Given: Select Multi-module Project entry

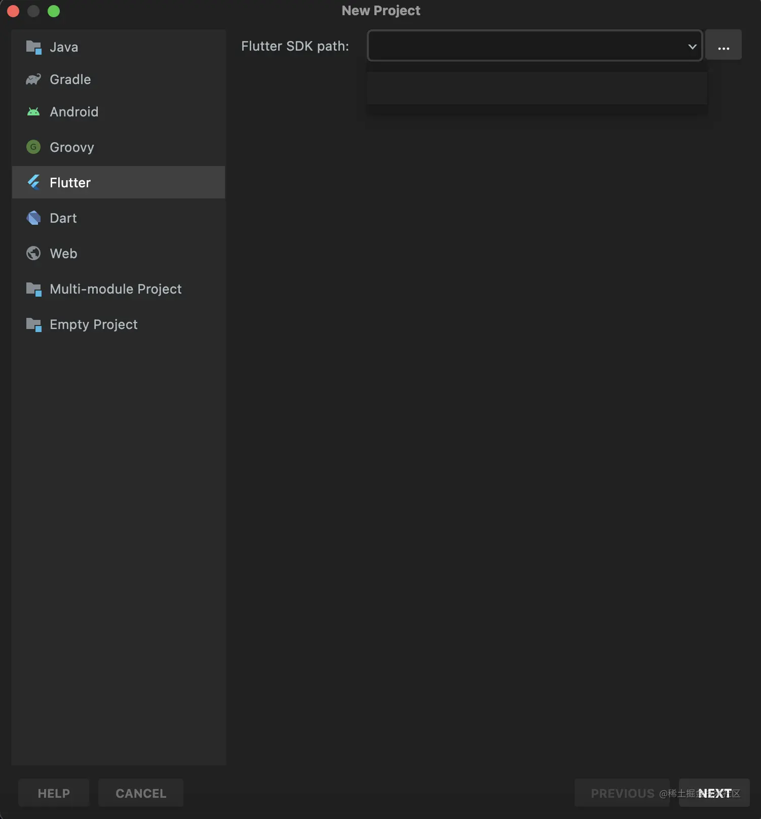Looking at the screenshot, I should pos(119,289).
